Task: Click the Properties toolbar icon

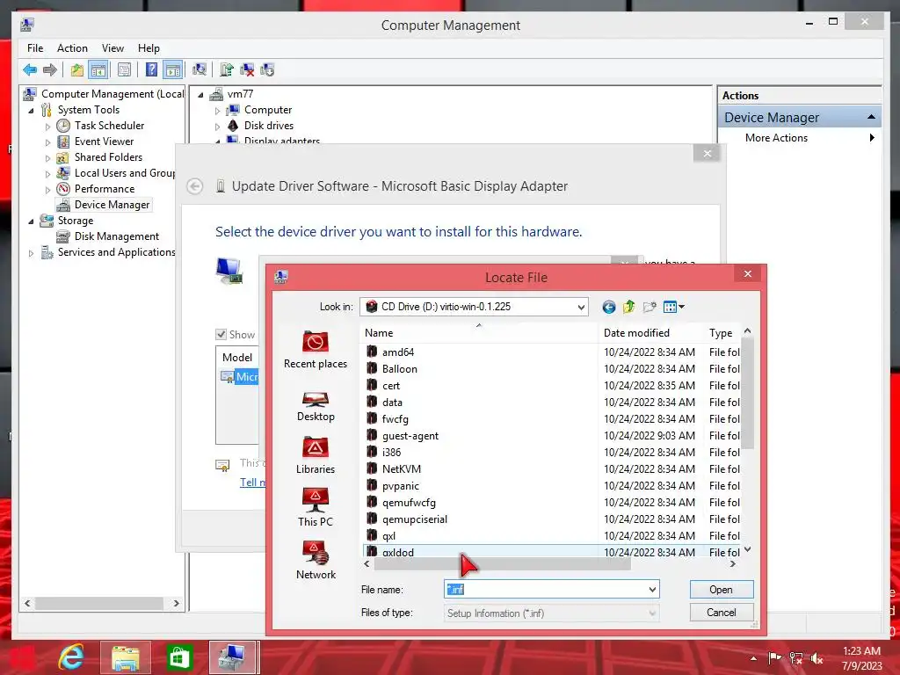Action: point(124,70)
